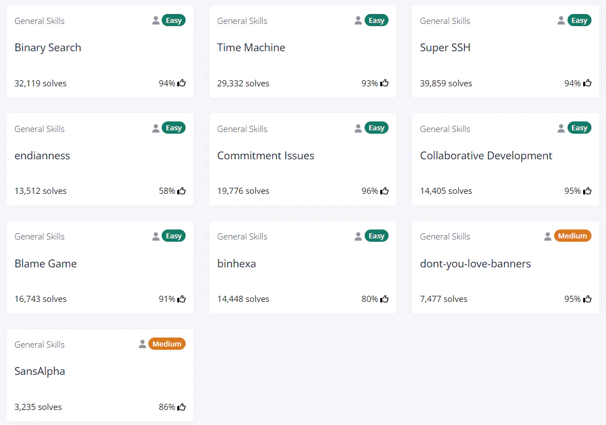Click General Skills label on binhexa card
606x425 pixels.
(x=243, y=237)
